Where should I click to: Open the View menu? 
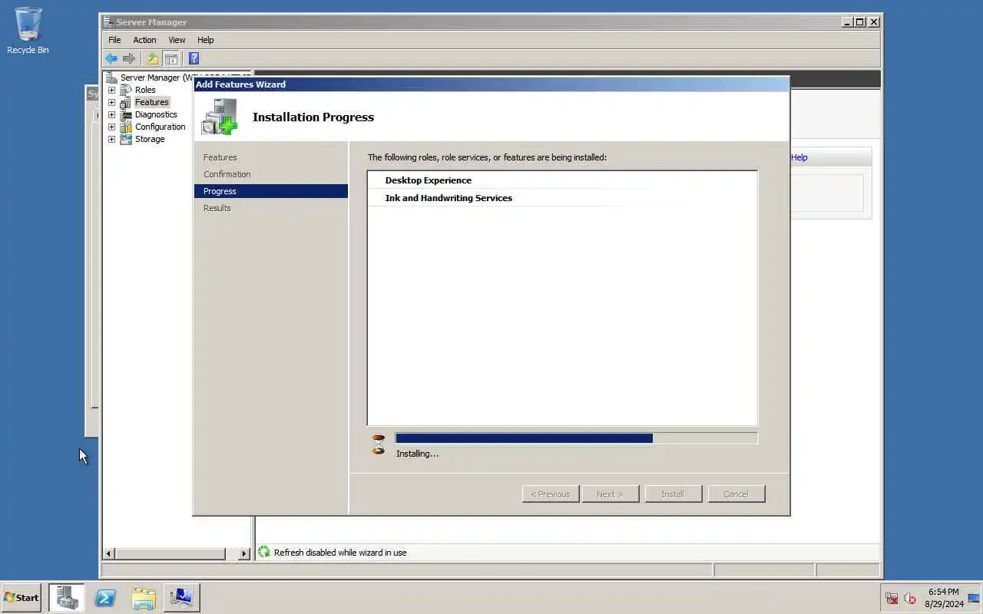click(177, 40)
